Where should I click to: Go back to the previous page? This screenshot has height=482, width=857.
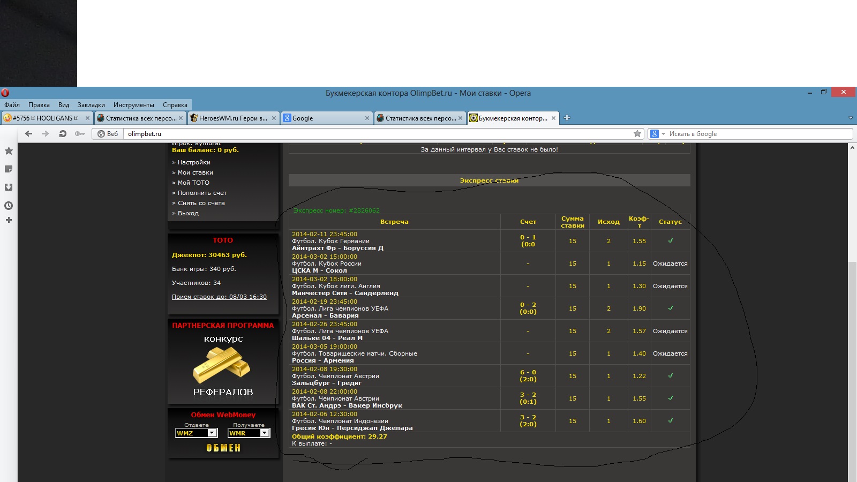[x=29, y=134]
